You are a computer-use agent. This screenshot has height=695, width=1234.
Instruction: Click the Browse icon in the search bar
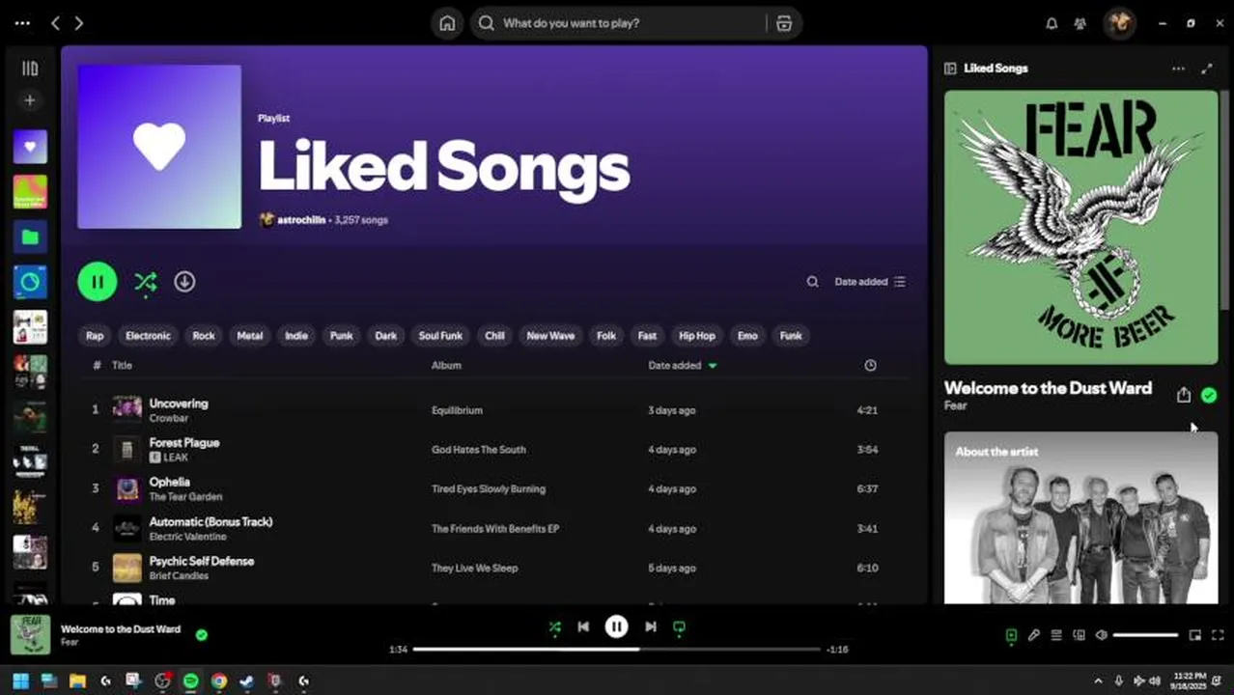pos(784,23)
